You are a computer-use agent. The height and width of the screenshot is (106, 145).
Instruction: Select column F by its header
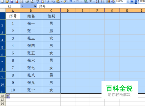pos(97,10)
